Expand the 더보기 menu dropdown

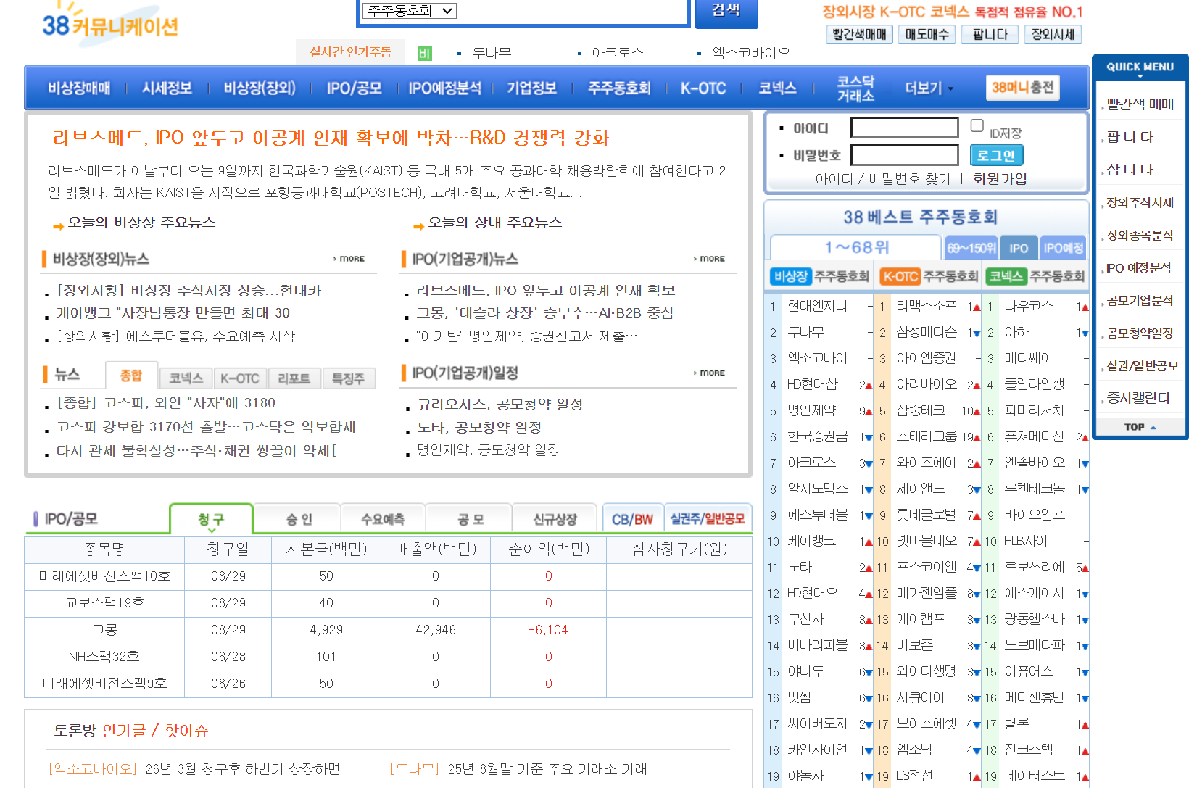[x=929, y=88]
